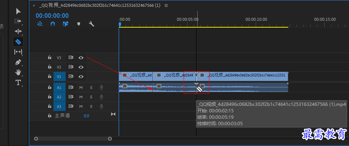The image size is (349, 146).
Task: Target the V3 track header
Action: click(59, 58)
